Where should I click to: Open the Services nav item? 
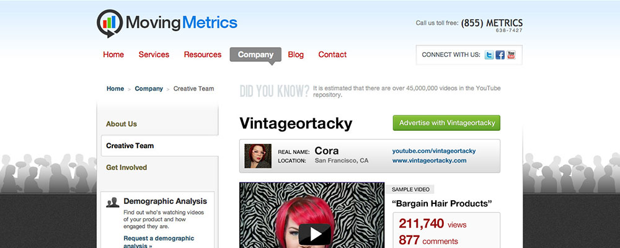pyautogui.click(x=154, y=55)
